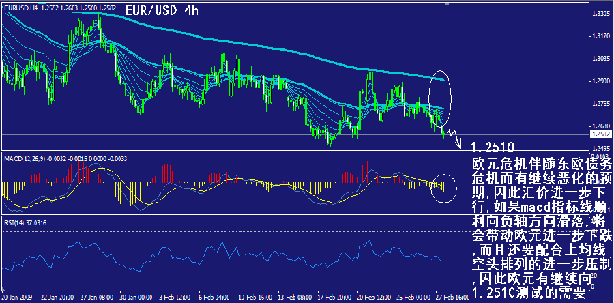This screenshot has height=303, width=614.
Task: Click price axis value 1.2900
Action: point(600,81)
